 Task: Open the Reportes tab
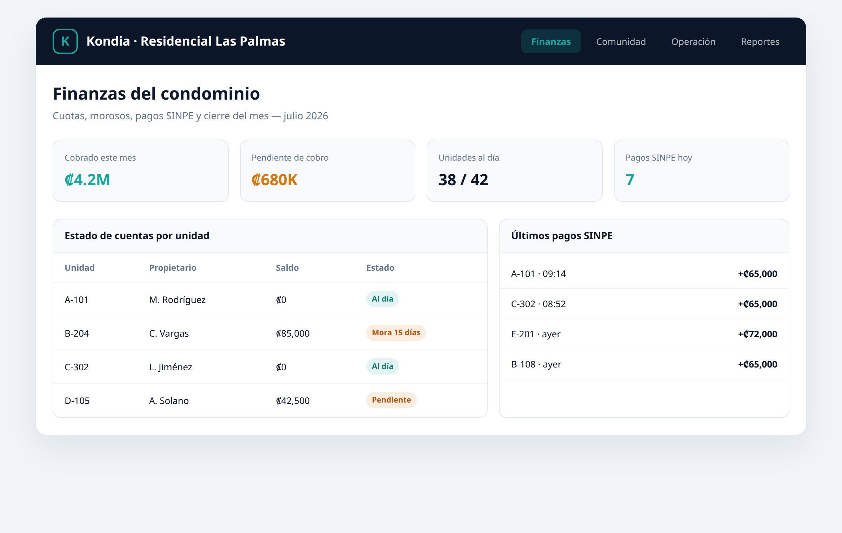click(760, 41)
